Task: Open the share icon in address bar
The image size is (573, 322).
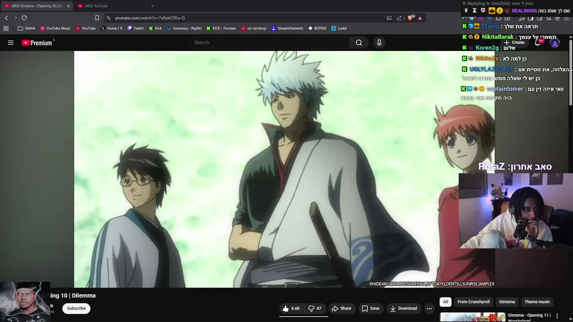Action: [399, 18]
